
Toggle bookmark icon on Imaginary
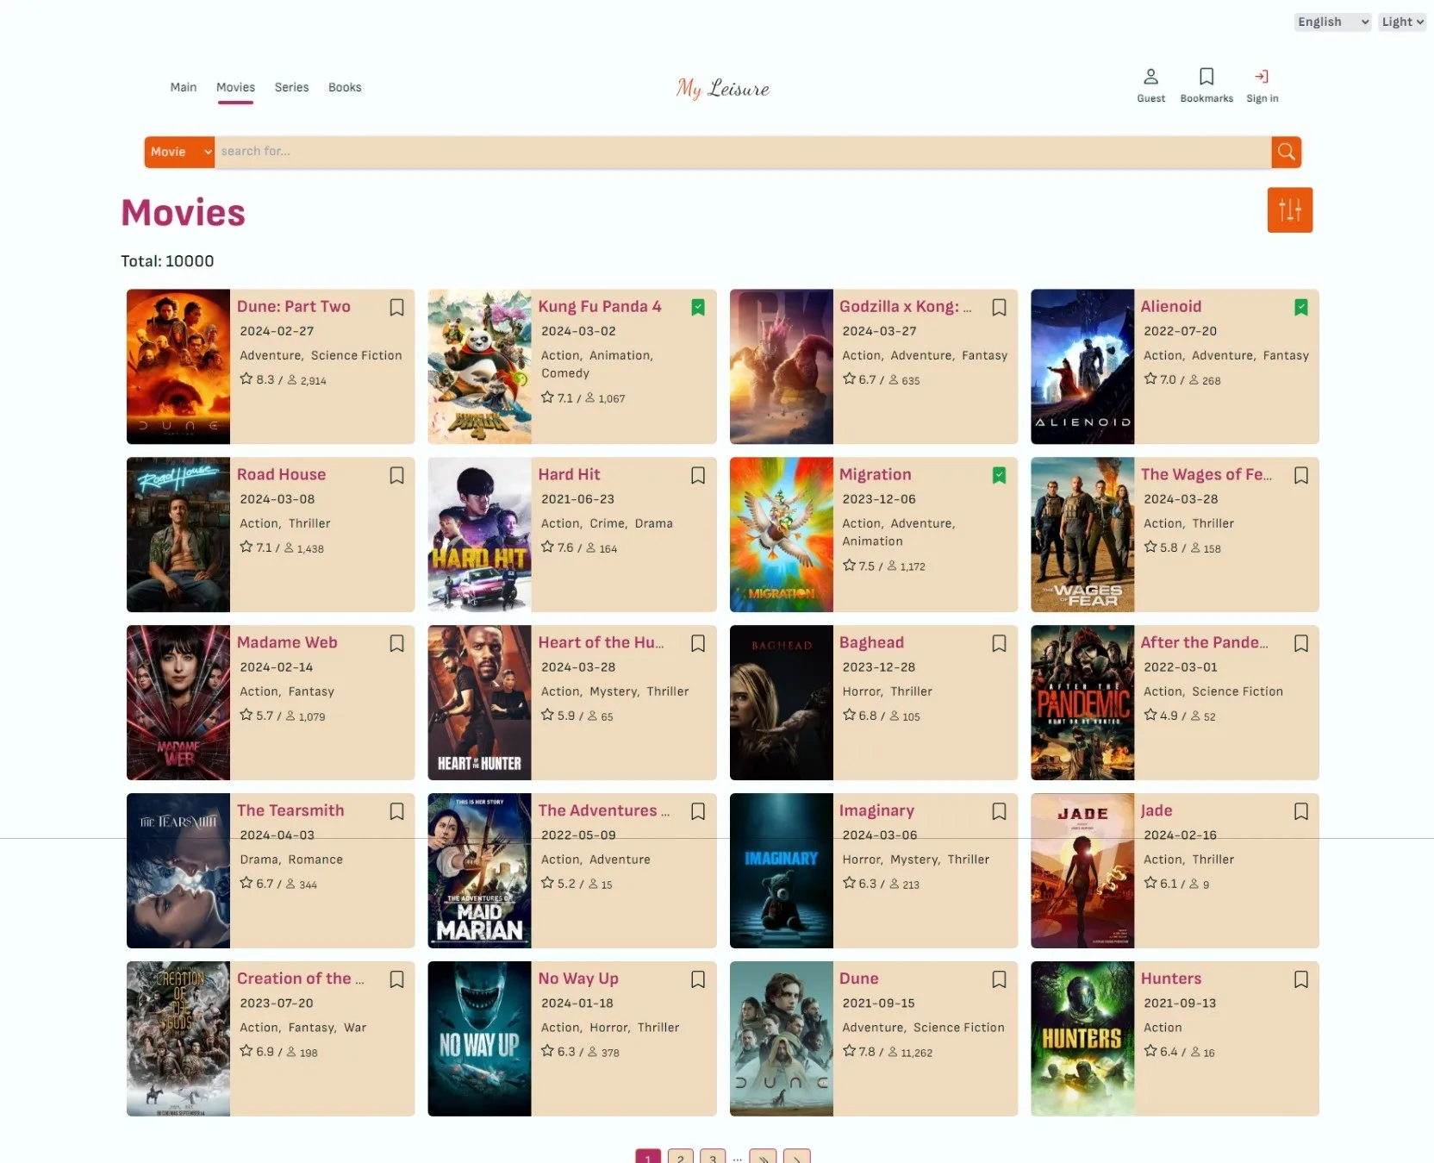tap(999, 811)
